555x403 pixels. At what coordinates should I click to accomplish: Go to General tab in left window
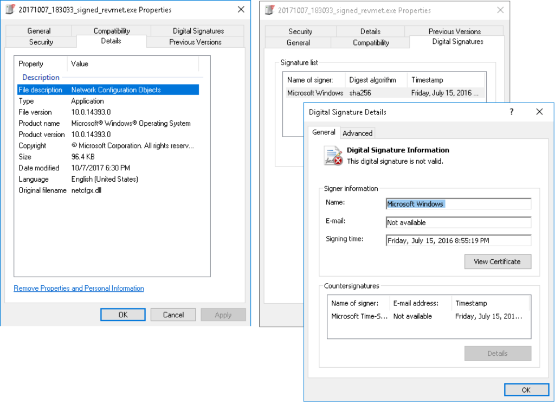[39, 31]
